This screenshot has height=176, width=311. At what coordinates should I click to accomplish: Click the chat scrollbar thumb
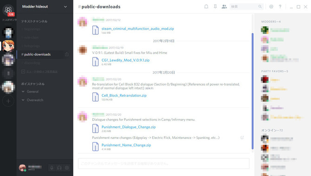(x=253, y=91)
